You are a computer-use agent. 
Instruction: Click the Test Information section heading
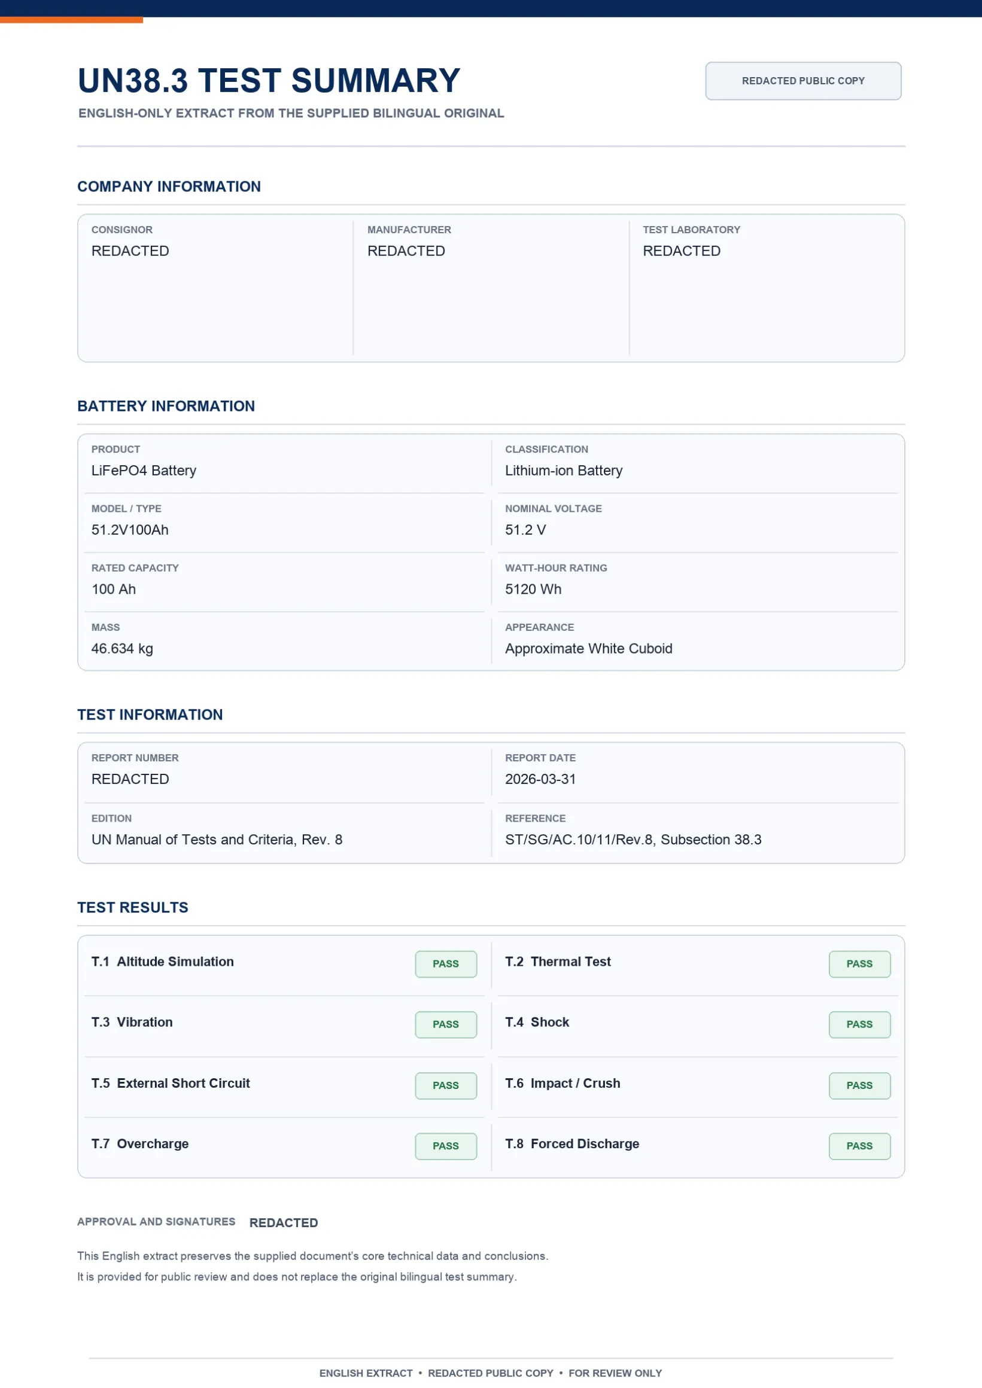point(150,715)
